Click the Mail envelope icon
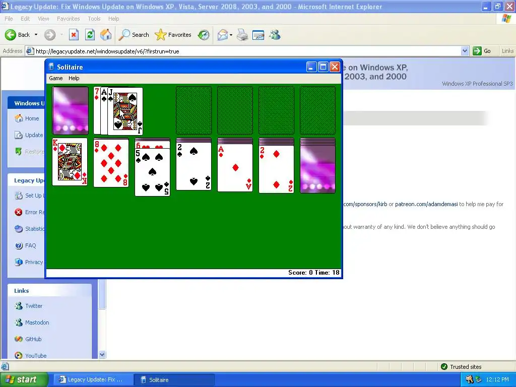The image size is (516, 387). [x=222, y=35]
